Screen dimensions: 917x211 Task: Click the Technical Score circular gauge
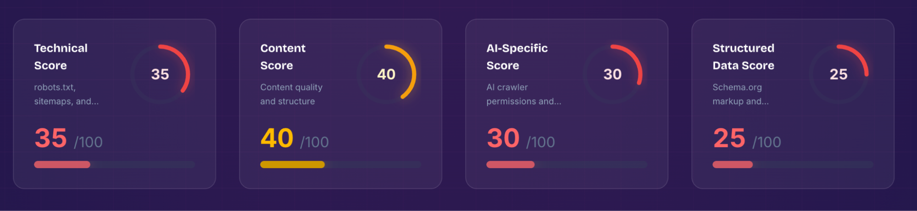click(x=160, y=74)
